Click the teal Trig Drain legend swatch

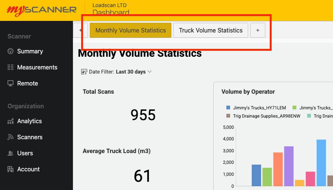309,116
